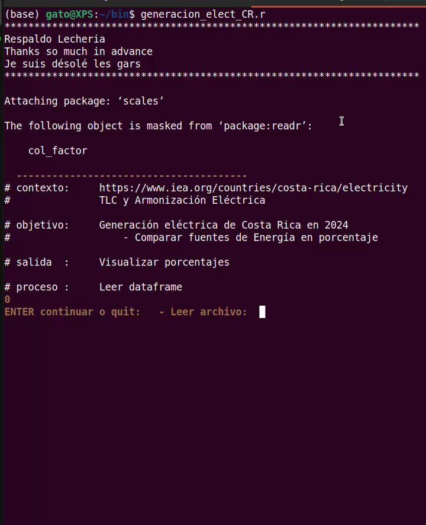This screenshot has width=426, height=525.
Task: Click the active terminal tab indicator at top
Action: pos(338,6)
